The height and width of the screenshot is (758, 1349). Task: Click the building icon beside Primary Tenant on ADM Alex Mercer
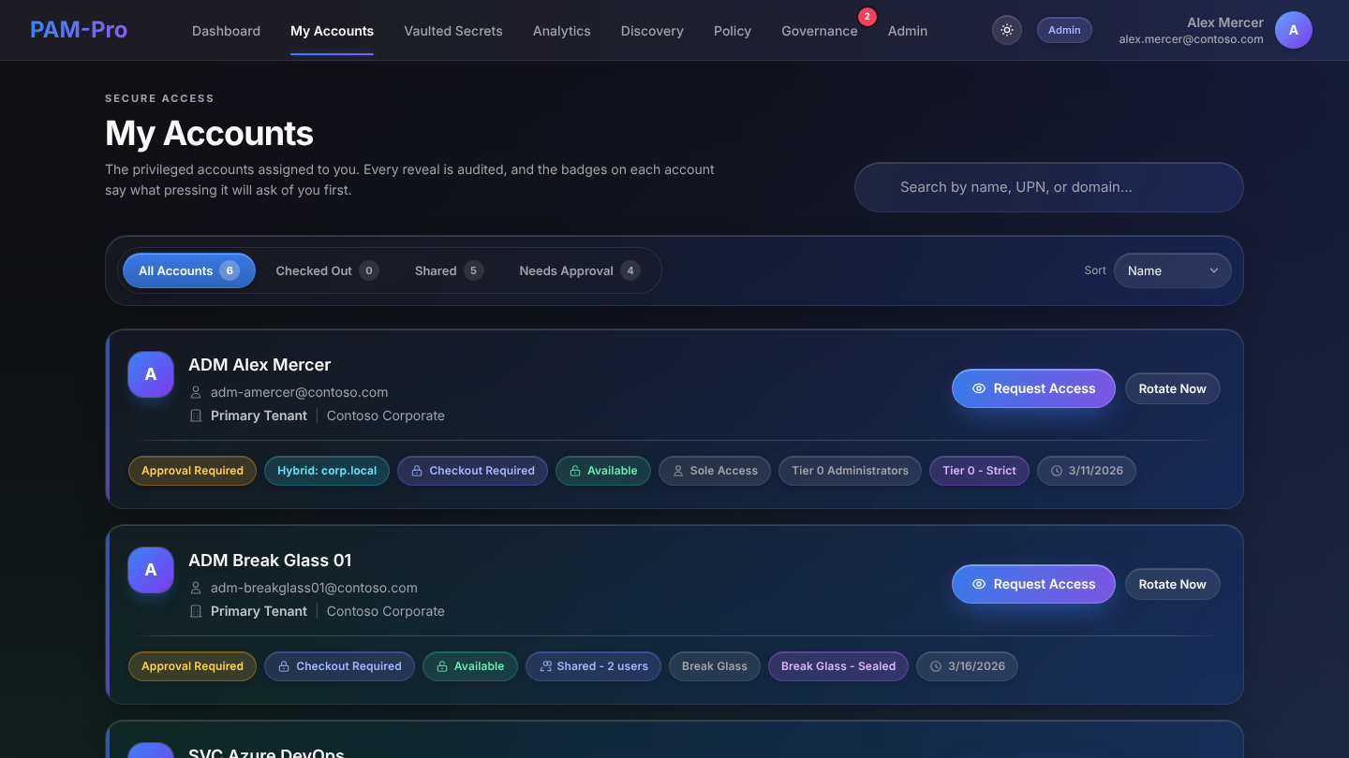[196, 415]
